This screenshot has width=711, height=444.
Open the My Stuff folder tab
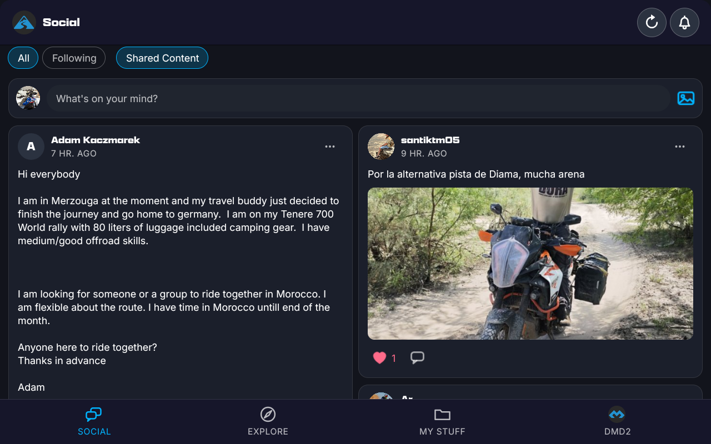[442, 421]
